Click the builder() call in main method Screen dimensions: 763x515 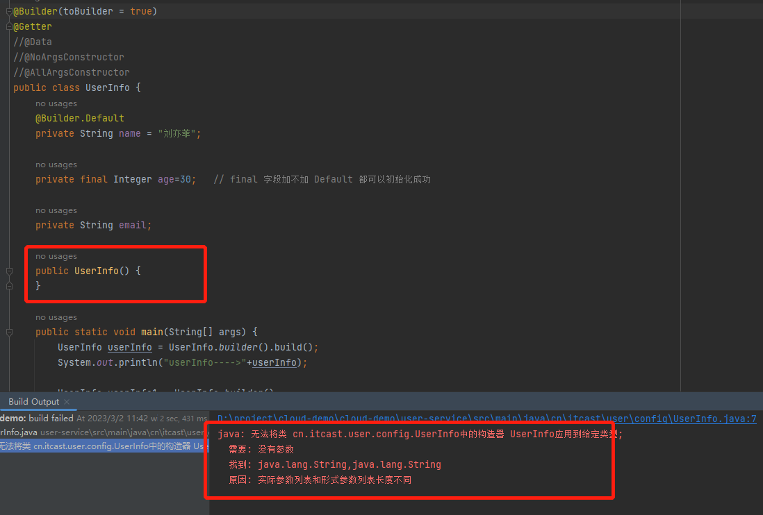pos(238,347)
